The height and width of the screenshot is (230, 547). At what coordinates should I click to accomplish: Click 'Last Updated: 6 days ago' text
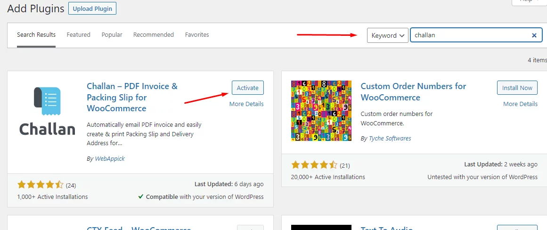(x=229, y=184)
